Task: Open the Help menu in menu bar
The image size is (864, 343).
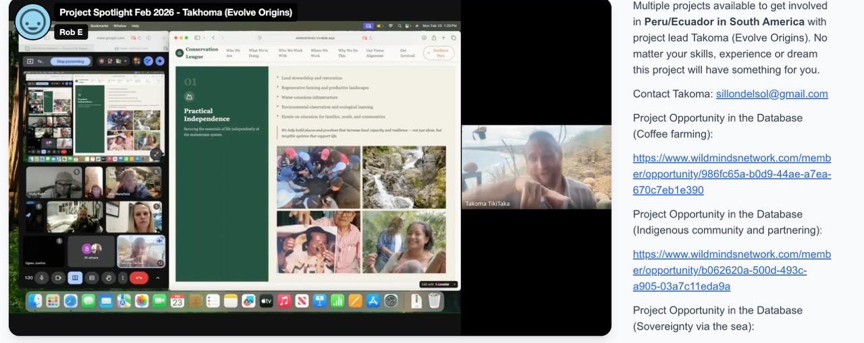Action: point(135,26)
